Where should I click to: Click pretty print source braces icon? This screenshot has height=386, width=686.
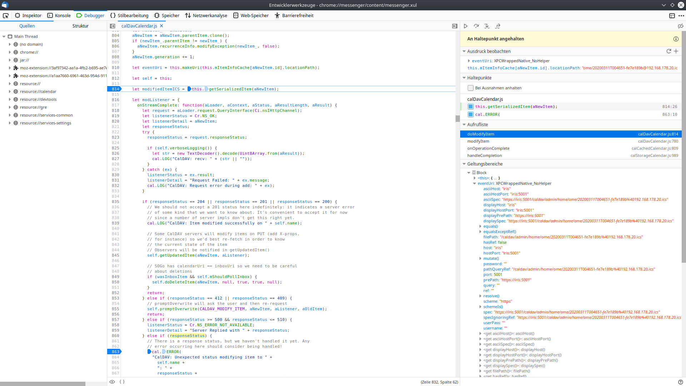tap(122, 382)
